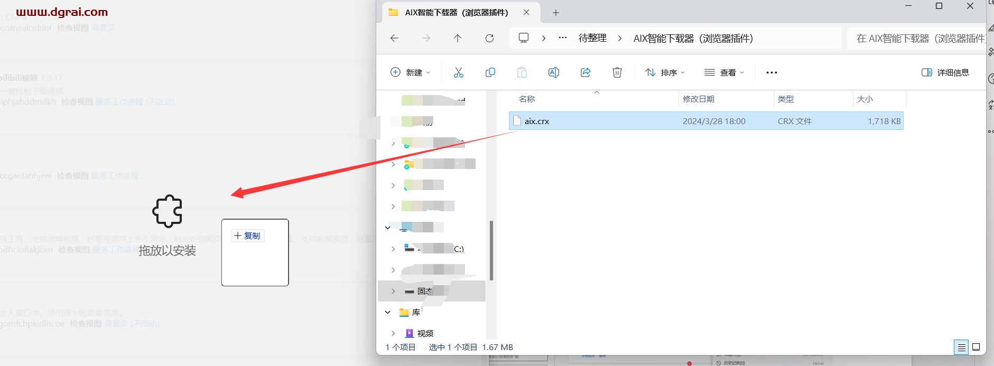
Task: Click 待整理 in the breadcrumb path
Action: click(x=592, y=38)
